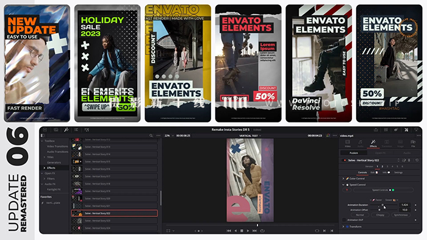Collapse the Toolbox tree section
Image resolution: width=427 pixels, height=240 pixels.
click(42, 141)
